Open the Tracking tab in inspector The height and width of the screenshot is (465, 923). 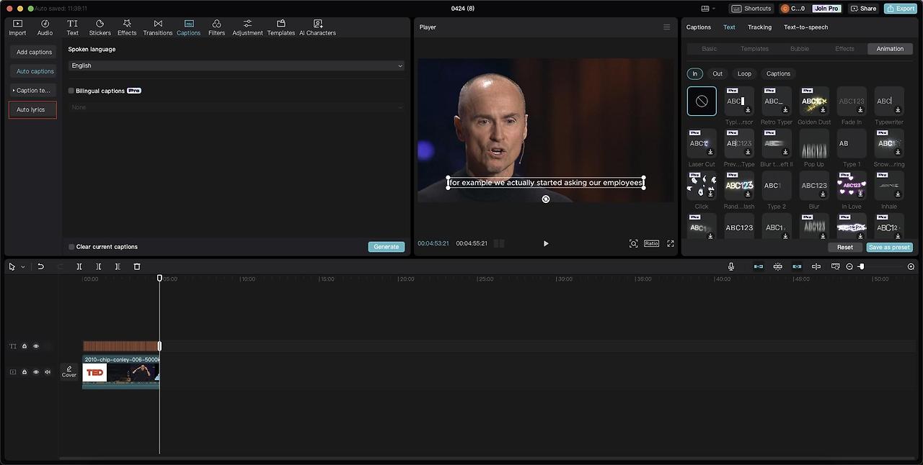point(759,27)
